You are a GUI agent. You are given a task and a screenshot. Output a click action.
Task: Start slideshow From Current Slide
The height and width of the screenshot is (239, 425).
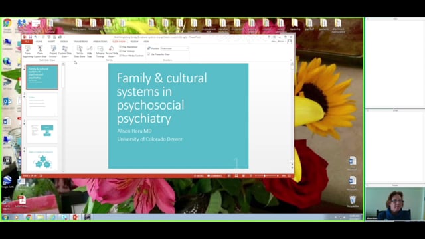40,52
